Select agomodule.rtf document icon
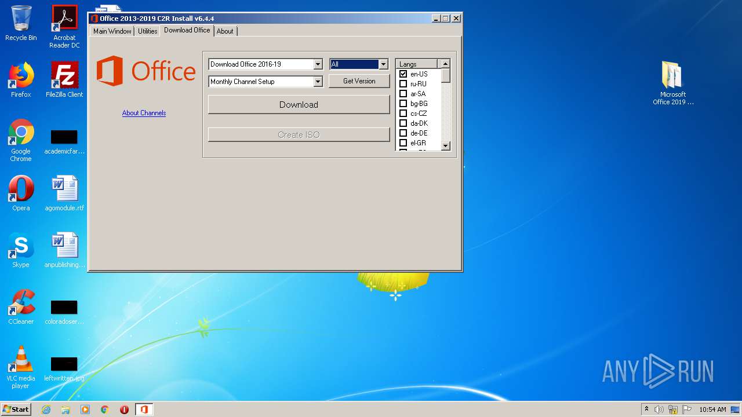This screenshot has height=417, width=742. 64,193
